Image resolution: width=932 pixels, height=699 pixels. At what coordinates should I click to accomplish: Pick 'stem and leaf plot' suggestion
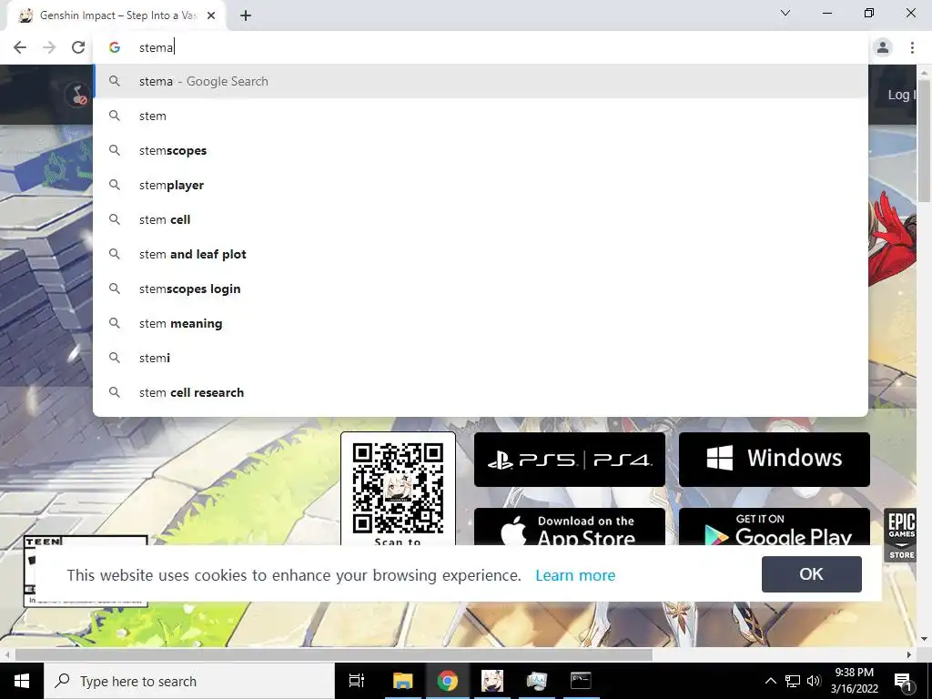[481, 255]
